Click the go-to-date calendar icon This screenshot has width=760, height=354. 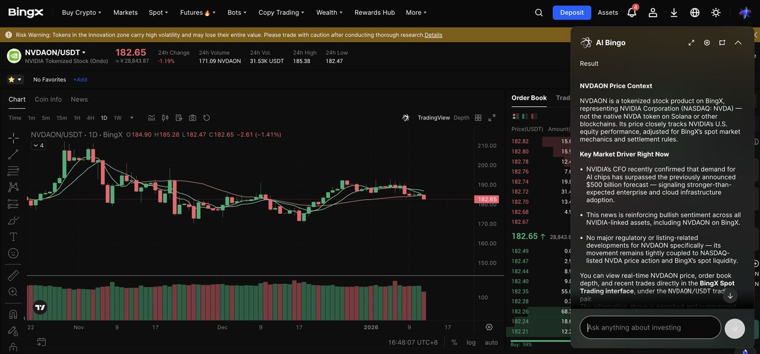pos(41,342)
